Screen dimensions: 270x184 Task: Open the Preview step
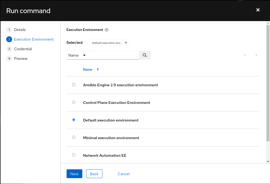coord(21,58)
